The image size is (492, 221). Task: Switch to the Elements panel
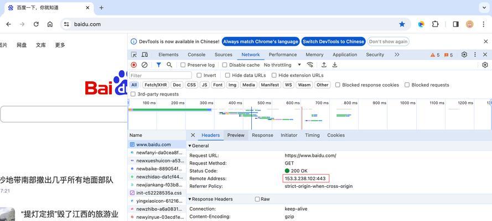coord(168,55)
